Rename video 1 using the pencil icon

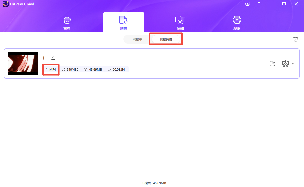coord(53,58)
